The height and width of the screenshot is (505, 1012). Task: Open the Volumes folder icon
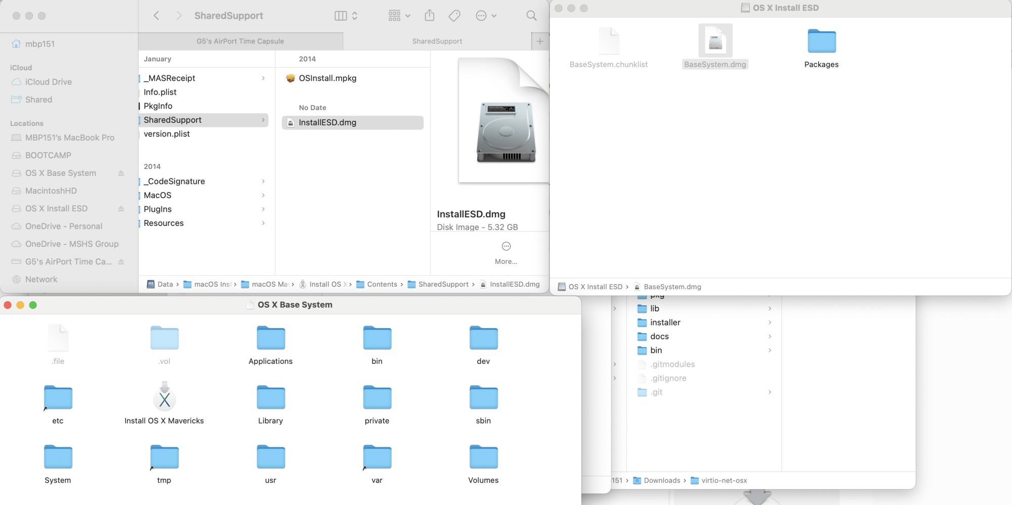(x=483, y=457)
